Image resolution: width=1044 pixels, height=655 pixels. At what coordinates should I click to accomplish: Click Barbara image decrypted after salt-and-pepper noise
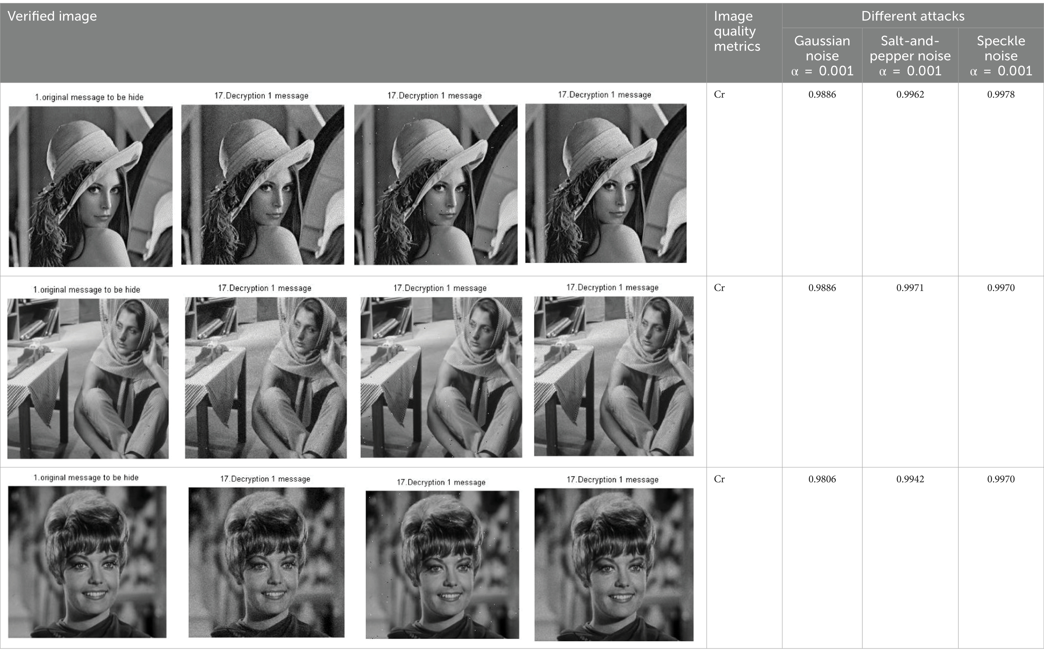pos(441,377)
